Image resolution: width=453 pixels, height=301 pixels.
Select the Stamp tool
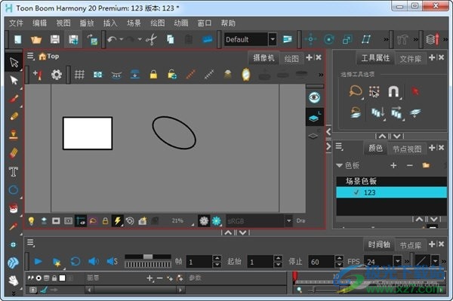pos(14,134)
